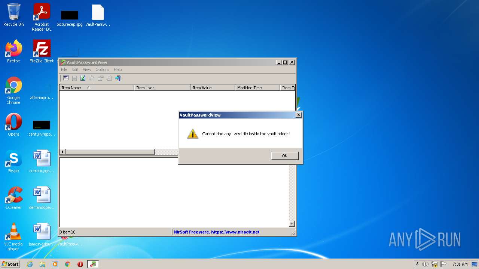The image size is (479, 269).
Task: Click the Properties toolbar icon
Action: click(100, 78)
